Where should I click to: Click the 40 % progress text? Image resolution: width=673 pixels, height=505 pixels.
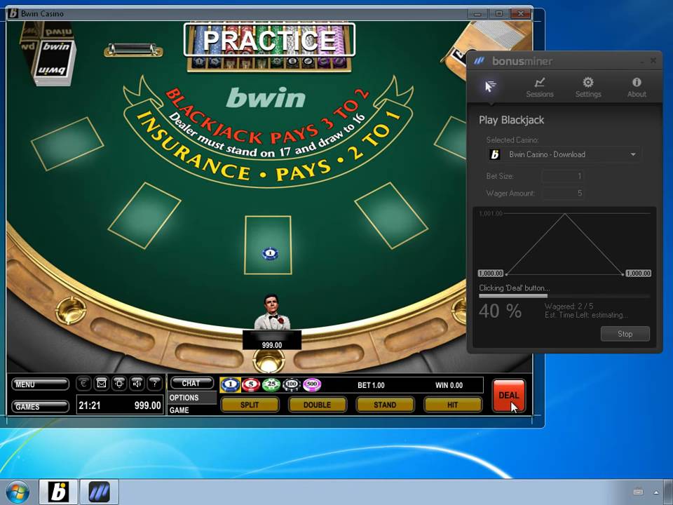click(x=500, y=311)
